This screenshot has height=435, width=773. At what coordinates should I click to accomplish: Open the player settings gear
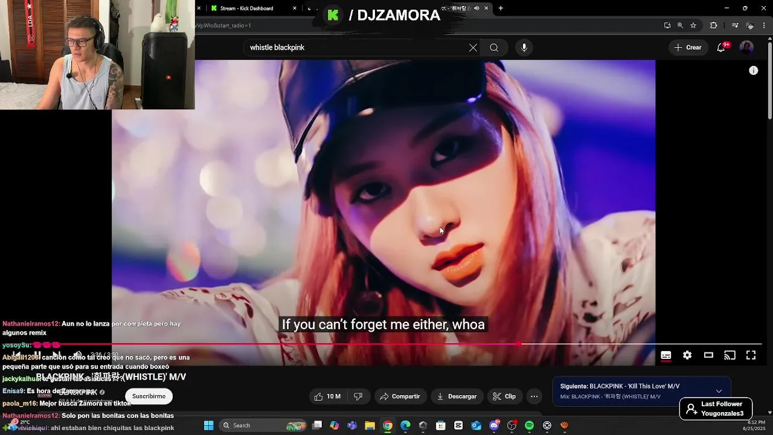click(x=687, y=355)
